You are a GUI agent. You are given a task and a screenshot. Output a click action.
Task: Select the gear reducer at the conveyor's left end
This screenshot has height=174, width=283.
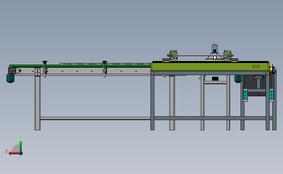pos(12,71)
